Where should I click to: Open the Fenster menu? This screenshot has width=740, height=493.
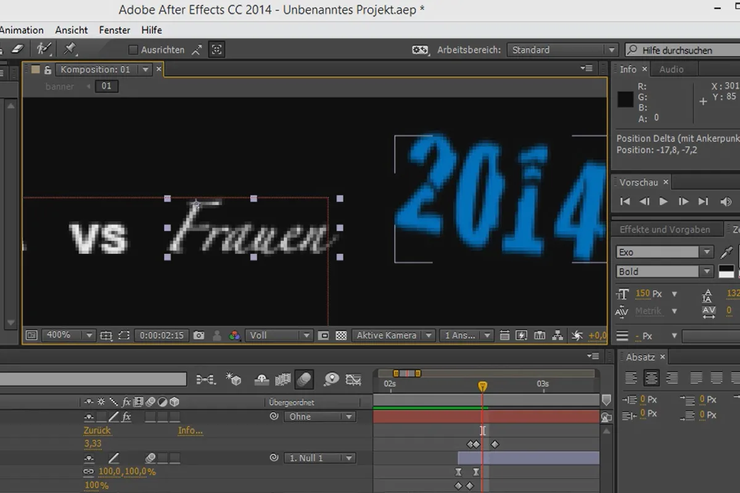coord(115,30)
